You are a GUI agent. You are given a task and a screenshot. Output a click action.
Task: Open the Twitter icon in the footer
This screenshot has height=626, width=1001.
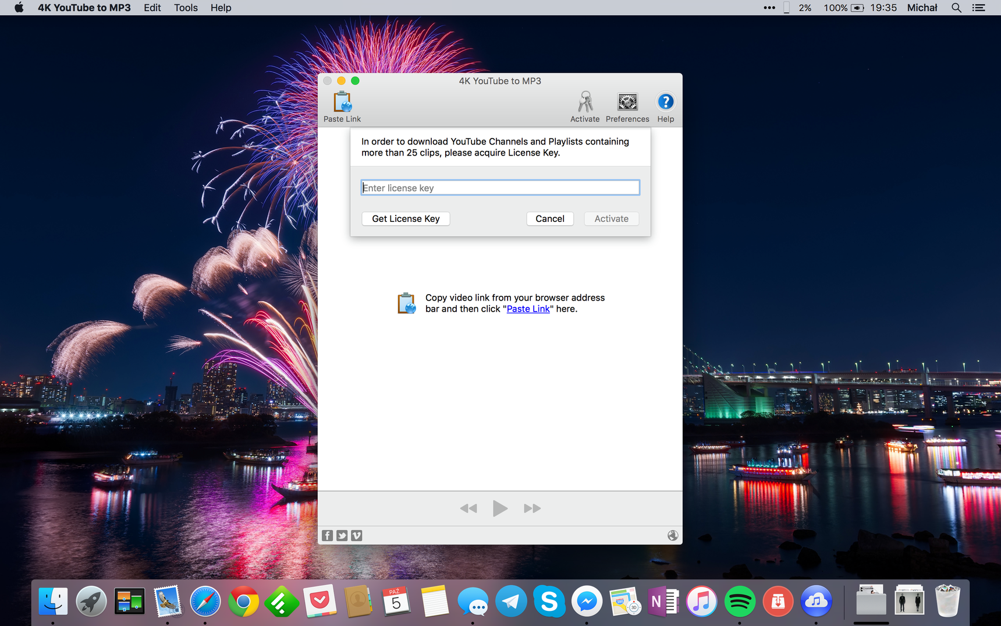click(x=342, y=536)
